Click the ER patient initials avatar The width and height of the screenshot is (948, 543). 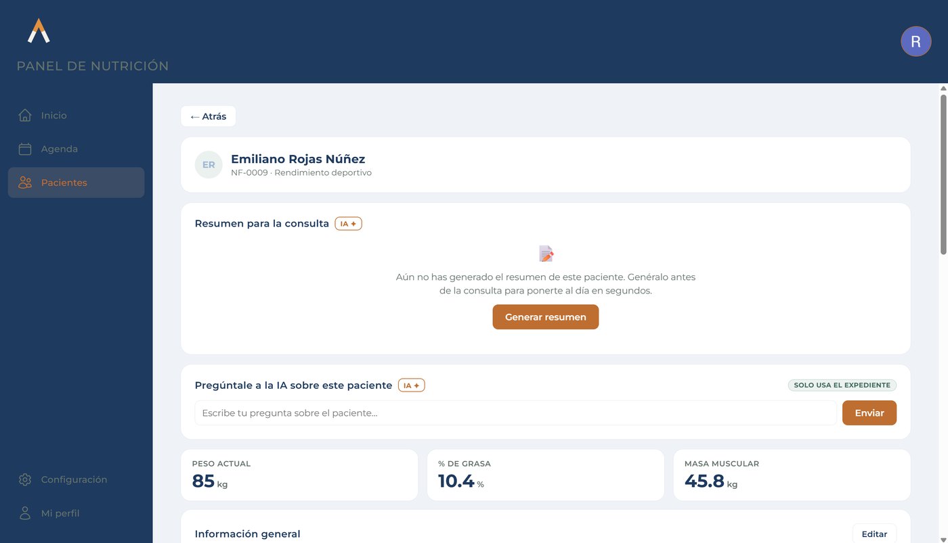[209, 165]
